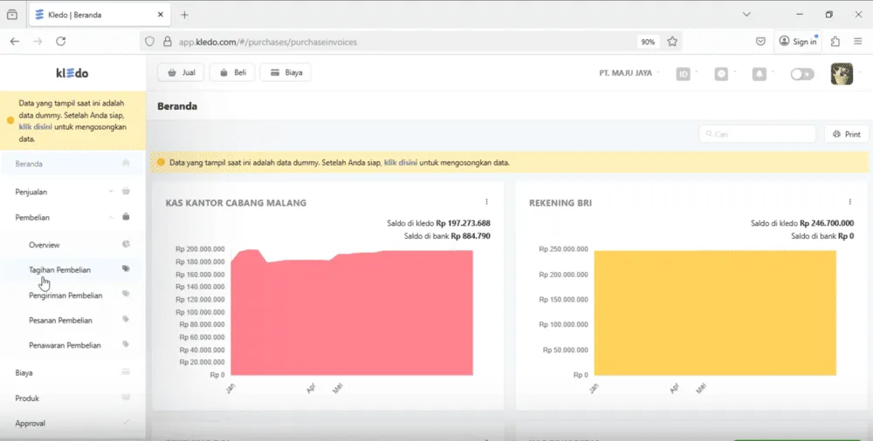This screenshot has width=873, height=441.
Task: Go back with browser back arrow
Action: tap(15, 41)
